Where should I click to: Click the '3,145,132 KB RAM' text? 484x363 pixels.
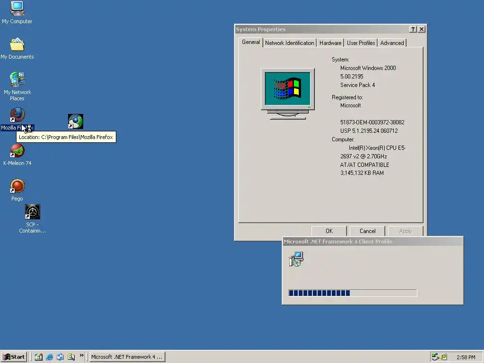362,173
